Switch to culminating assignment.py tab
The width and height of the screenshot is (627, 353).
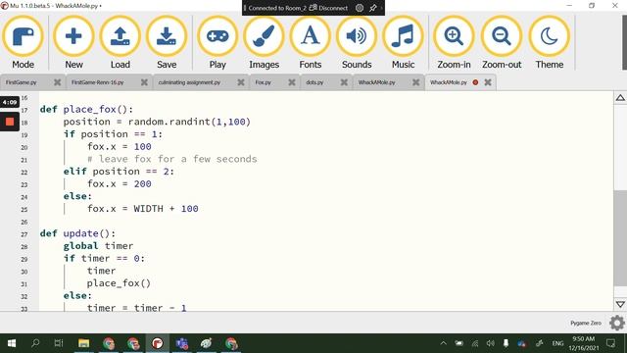click(189, 82)
